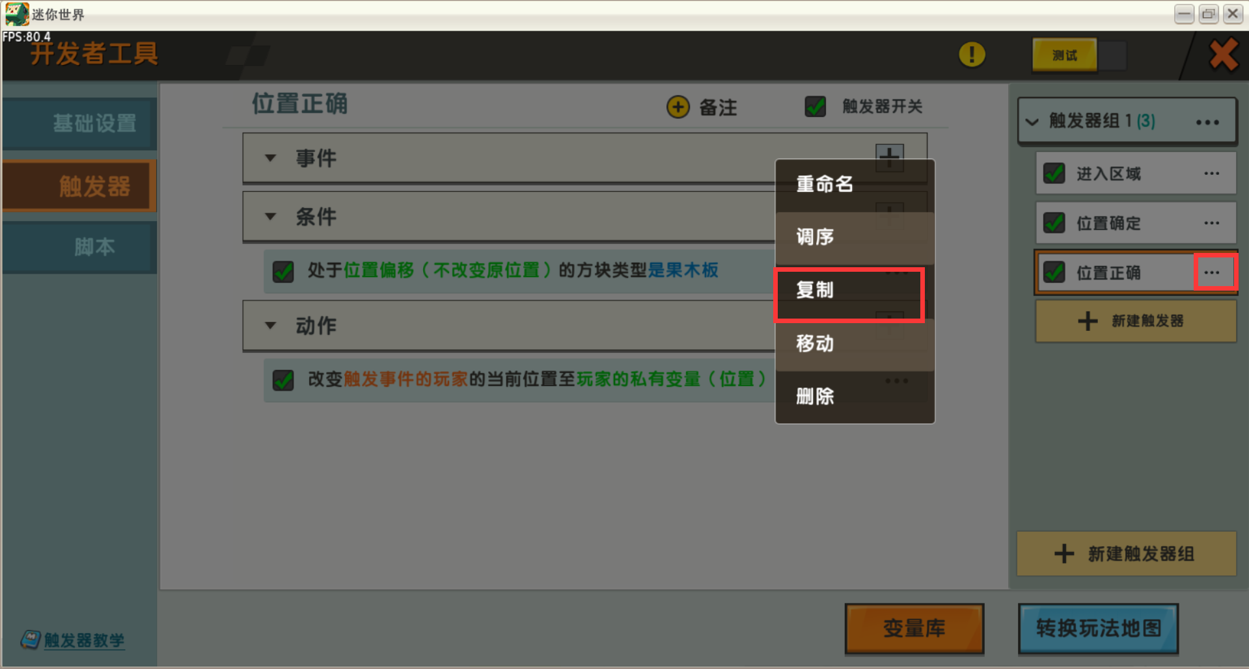Click the yellow exclamation warning icon
The height and width of the screenshot is (669, 1249).
point(972,55)
